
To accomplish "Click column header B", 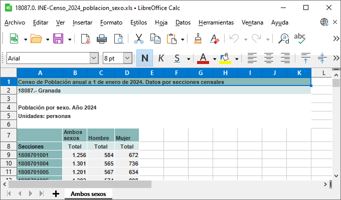I will coord(74,73).
